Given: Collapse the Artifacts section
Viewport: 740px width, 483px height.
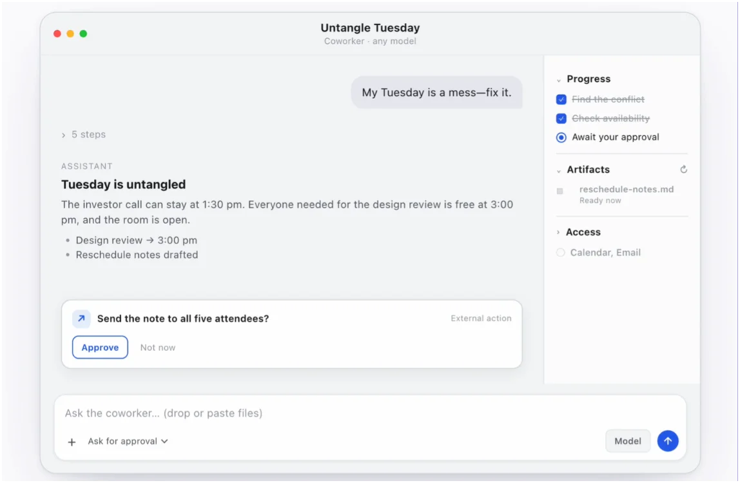Looking at the screenshot, I should pyautogui.click(x=559, y=171).
